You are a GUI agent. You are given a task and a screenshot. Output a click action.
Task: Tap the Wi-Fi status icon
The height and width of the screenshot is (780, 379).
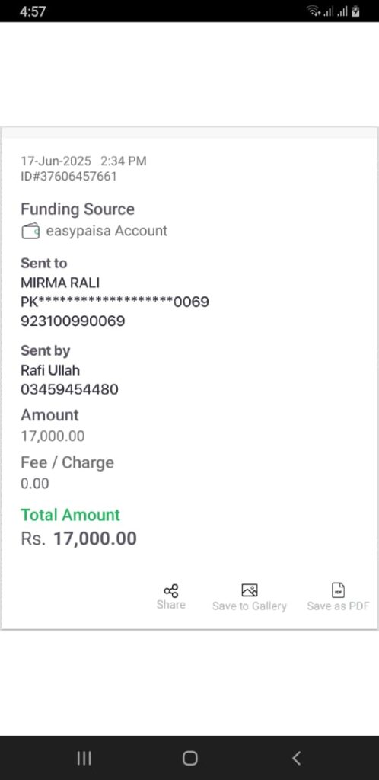pos(314,11)
